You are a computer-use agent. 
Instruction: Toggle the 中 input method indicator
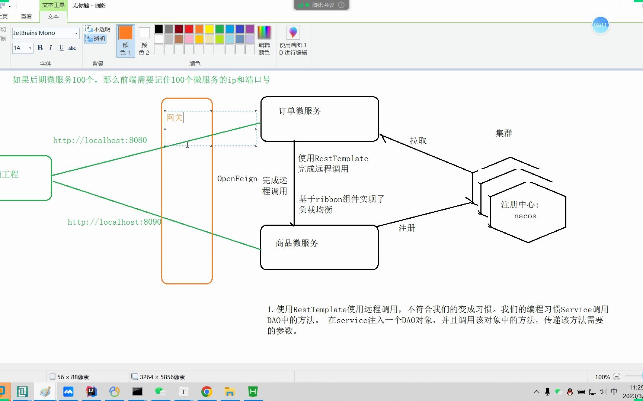coord(614,392)
